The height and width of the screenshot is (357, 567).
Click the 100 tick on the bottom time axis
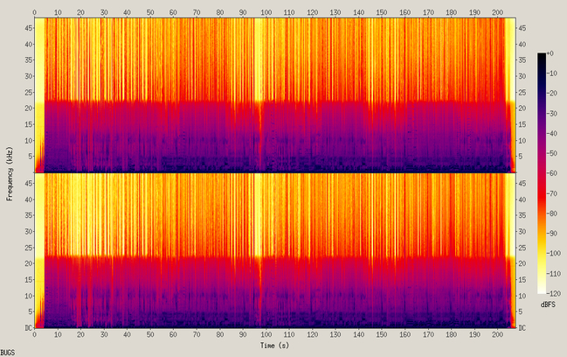coord(266,335)
